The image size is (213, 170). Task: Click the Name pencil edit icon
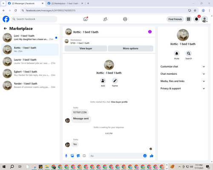pos(115,81)
